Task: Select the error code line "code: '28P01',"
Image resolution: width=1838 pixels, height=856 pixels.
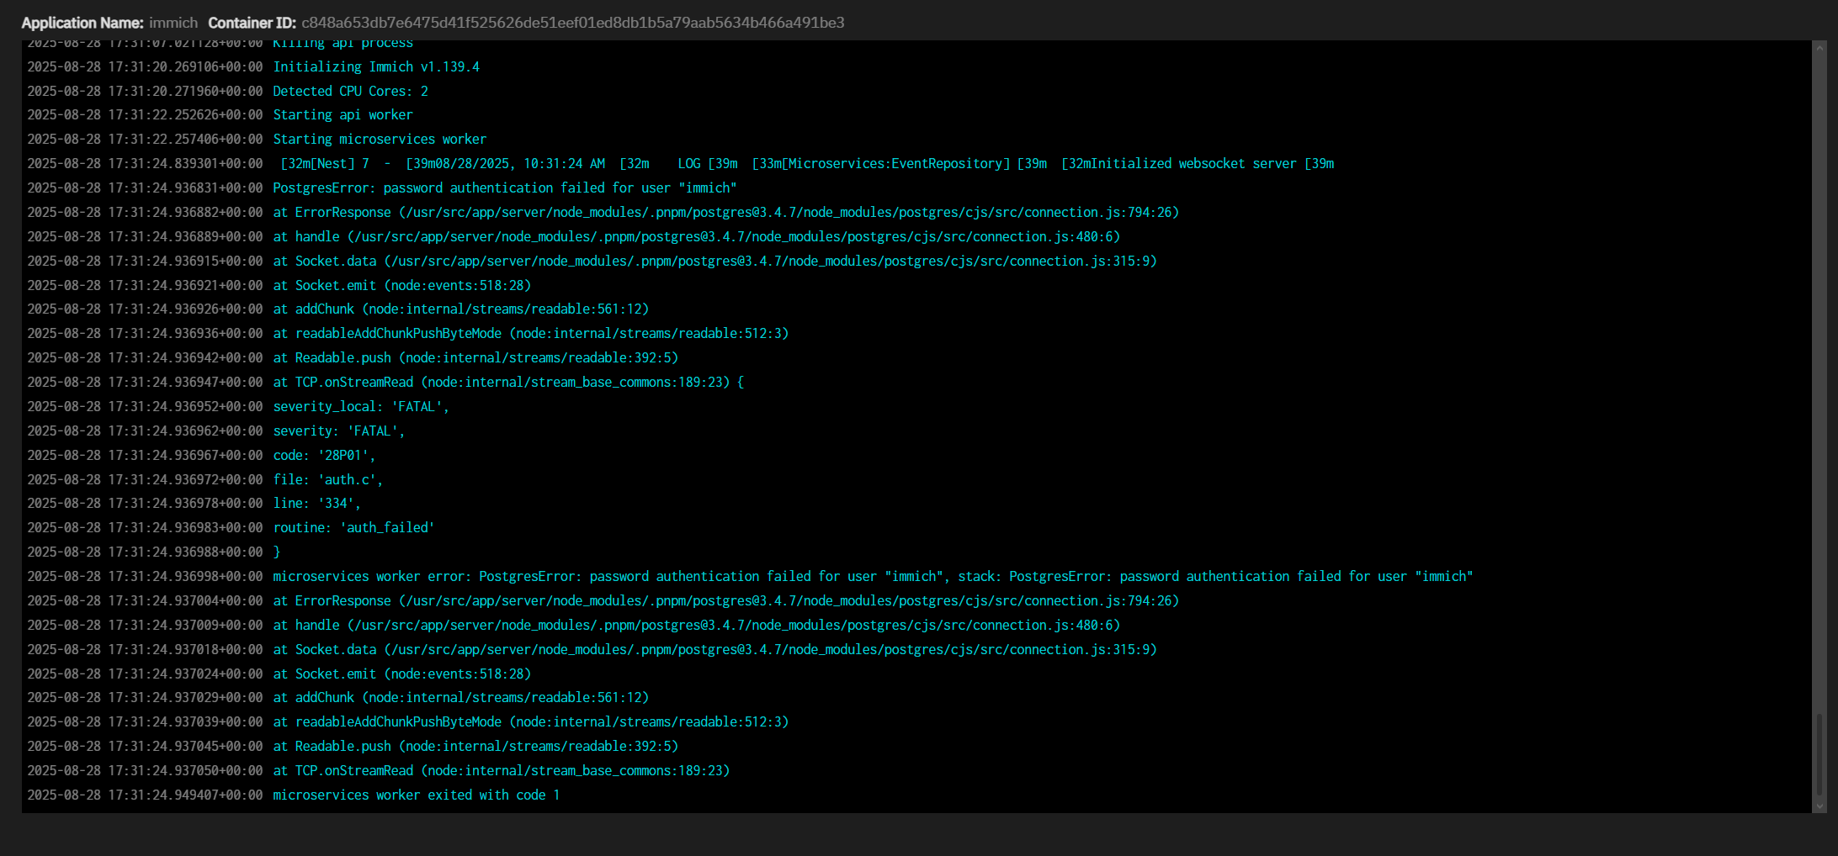Action: point(324,456)
